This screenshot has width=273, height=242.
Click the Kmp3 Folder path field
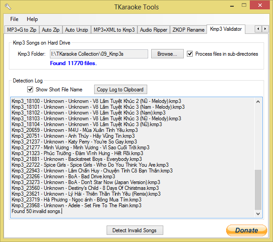tap(99, 54)
